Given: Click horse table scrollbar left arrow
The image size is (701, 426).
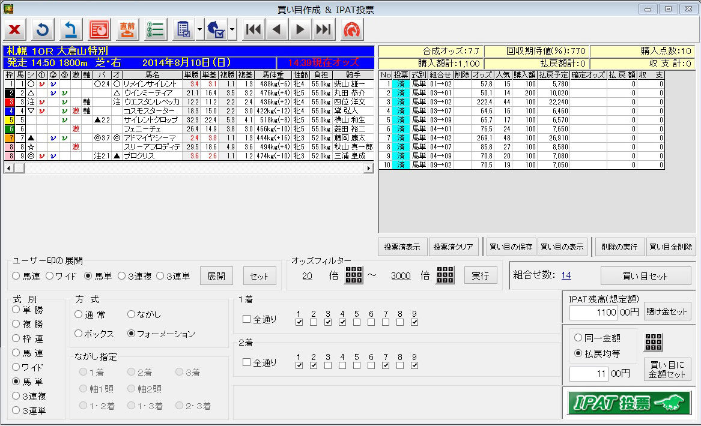Looking at the screenshot, I should point(8,169).
